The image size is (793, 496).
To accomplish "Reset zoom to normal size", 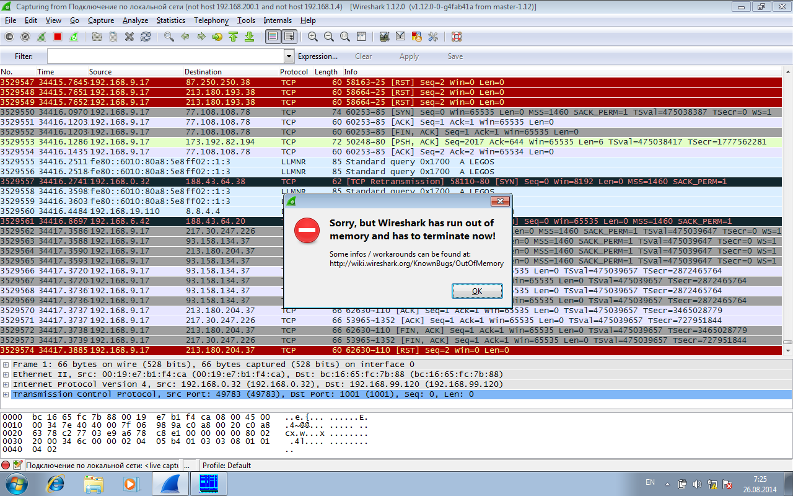I will pos(345,37).
